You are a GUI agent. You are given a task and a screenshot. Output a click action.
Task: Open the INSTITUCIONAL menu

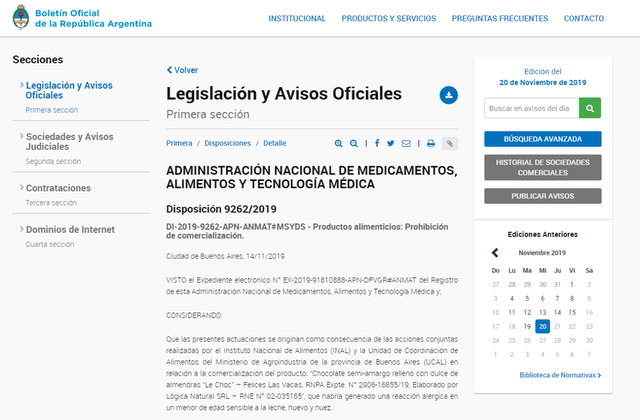coord(297,18)
